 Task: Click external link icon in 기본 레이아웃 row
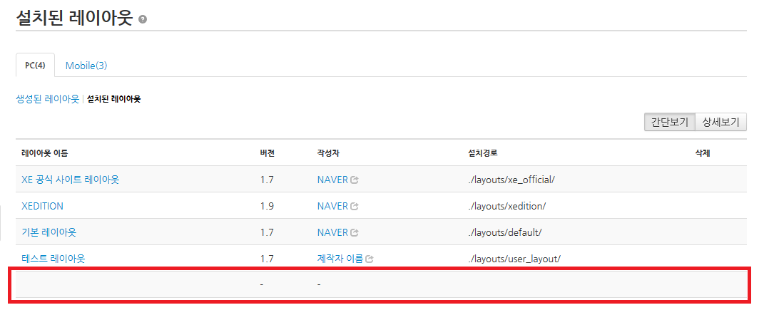pyautogui.click(x=355, y=233)
